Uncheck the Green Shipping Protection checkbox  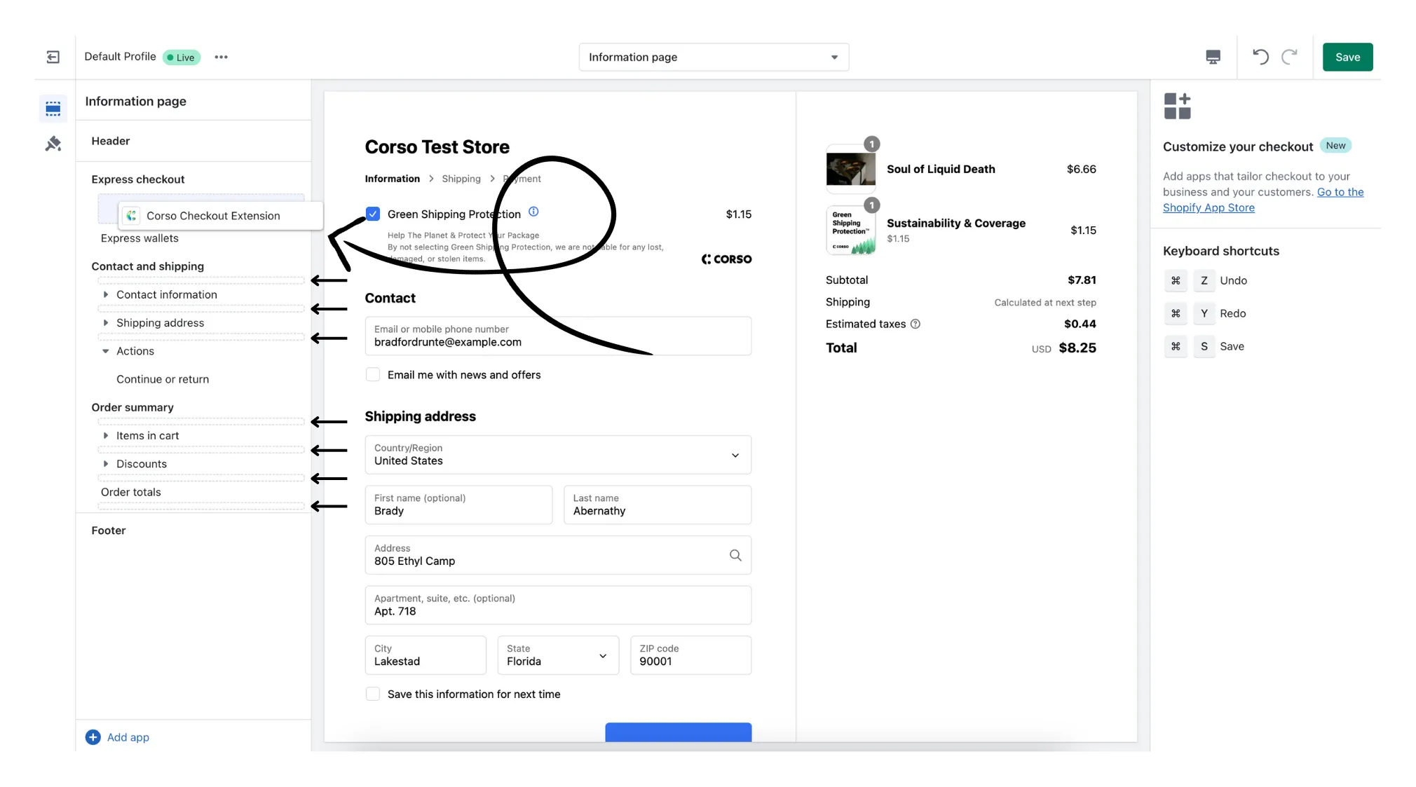373,214
